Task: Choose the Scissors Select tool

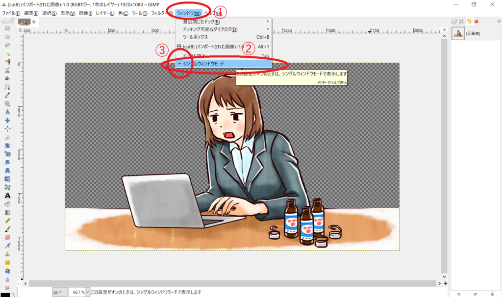Action: (x=7, y=70)
